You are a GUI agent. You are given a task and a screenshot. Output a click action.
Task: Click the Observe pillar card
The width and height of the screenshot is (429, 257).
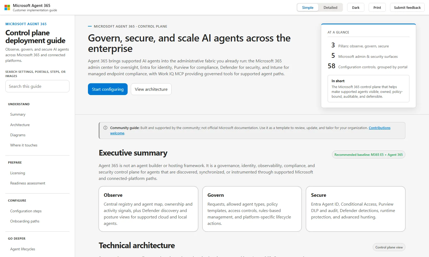148,209
